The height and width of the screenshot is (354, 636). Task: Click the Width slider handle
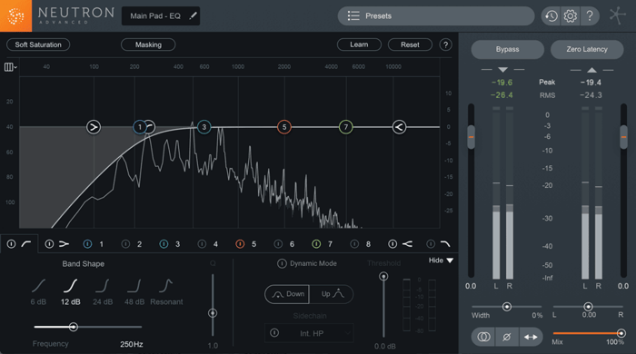coord(507,307)
